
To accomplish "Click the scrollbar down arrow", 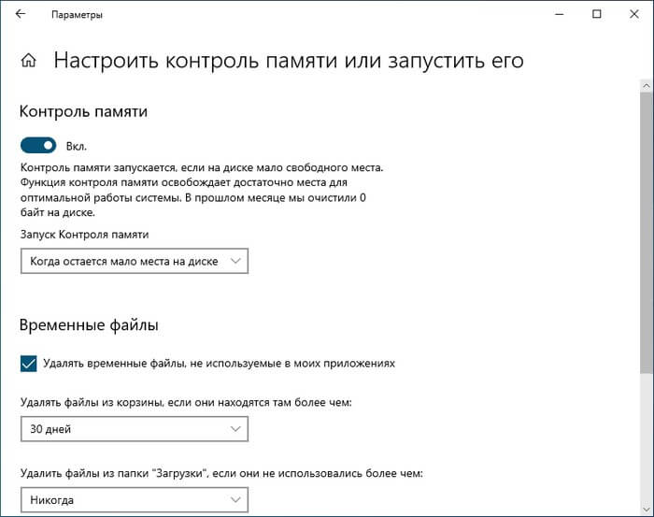I will pyautogui.click(x=646, y=510).
